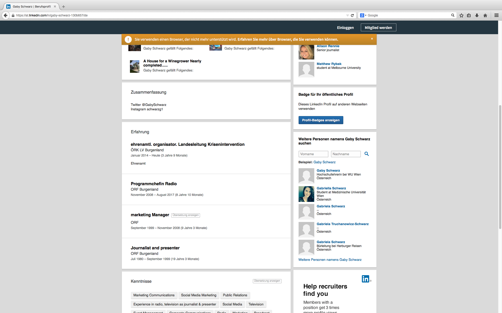This screenshot has height=313, width=502.
Task: Select the 'Experience in radio, television' skill tag
Action: point(175,304)
